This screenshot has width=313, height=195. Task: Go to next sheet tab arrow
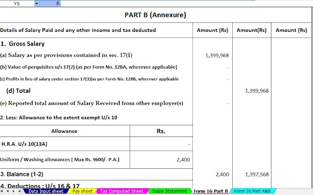click(14, 191)
